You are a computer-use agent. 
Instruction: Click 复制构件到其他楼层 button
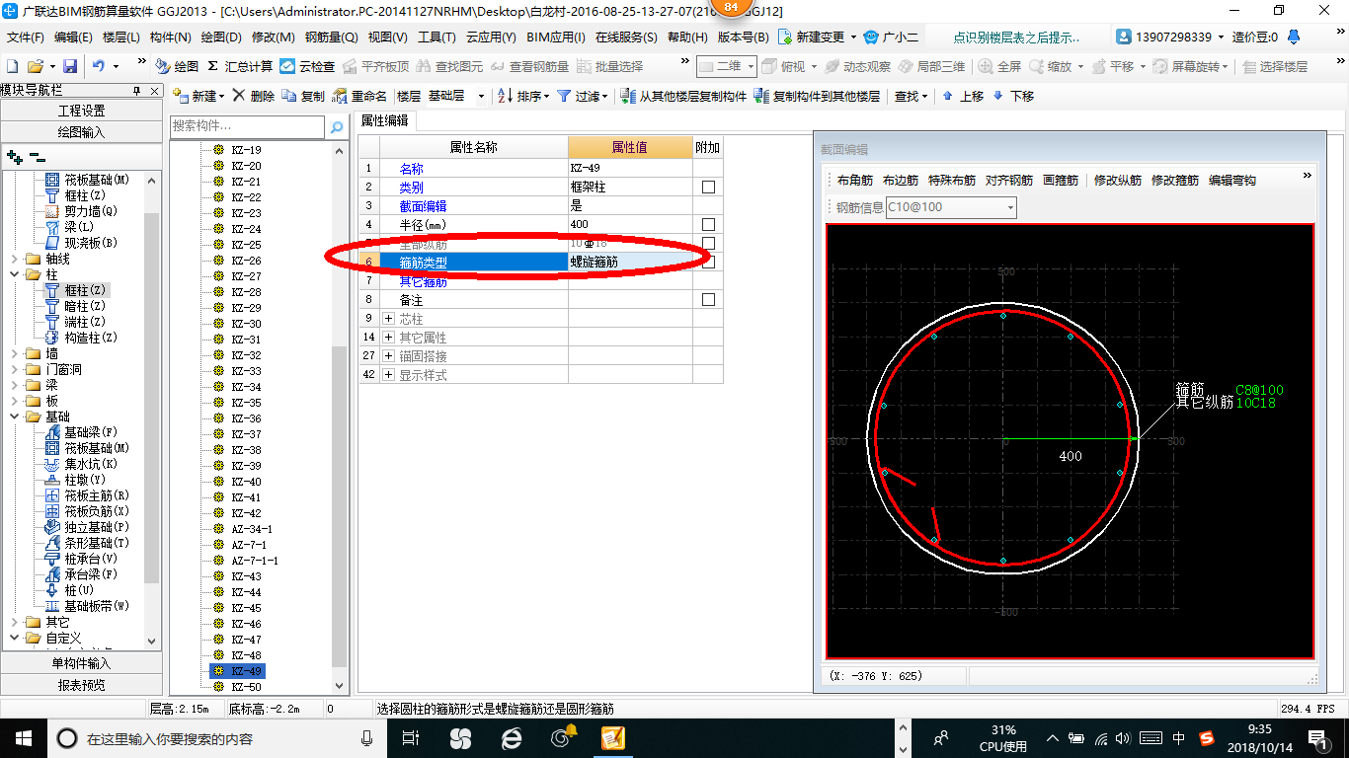(x=817, y=96)
